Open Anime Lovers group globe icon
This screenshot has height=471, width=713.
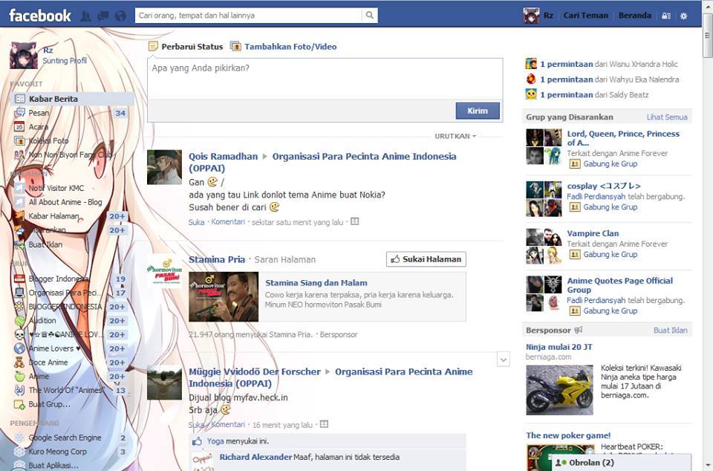(x=19, y=348)
